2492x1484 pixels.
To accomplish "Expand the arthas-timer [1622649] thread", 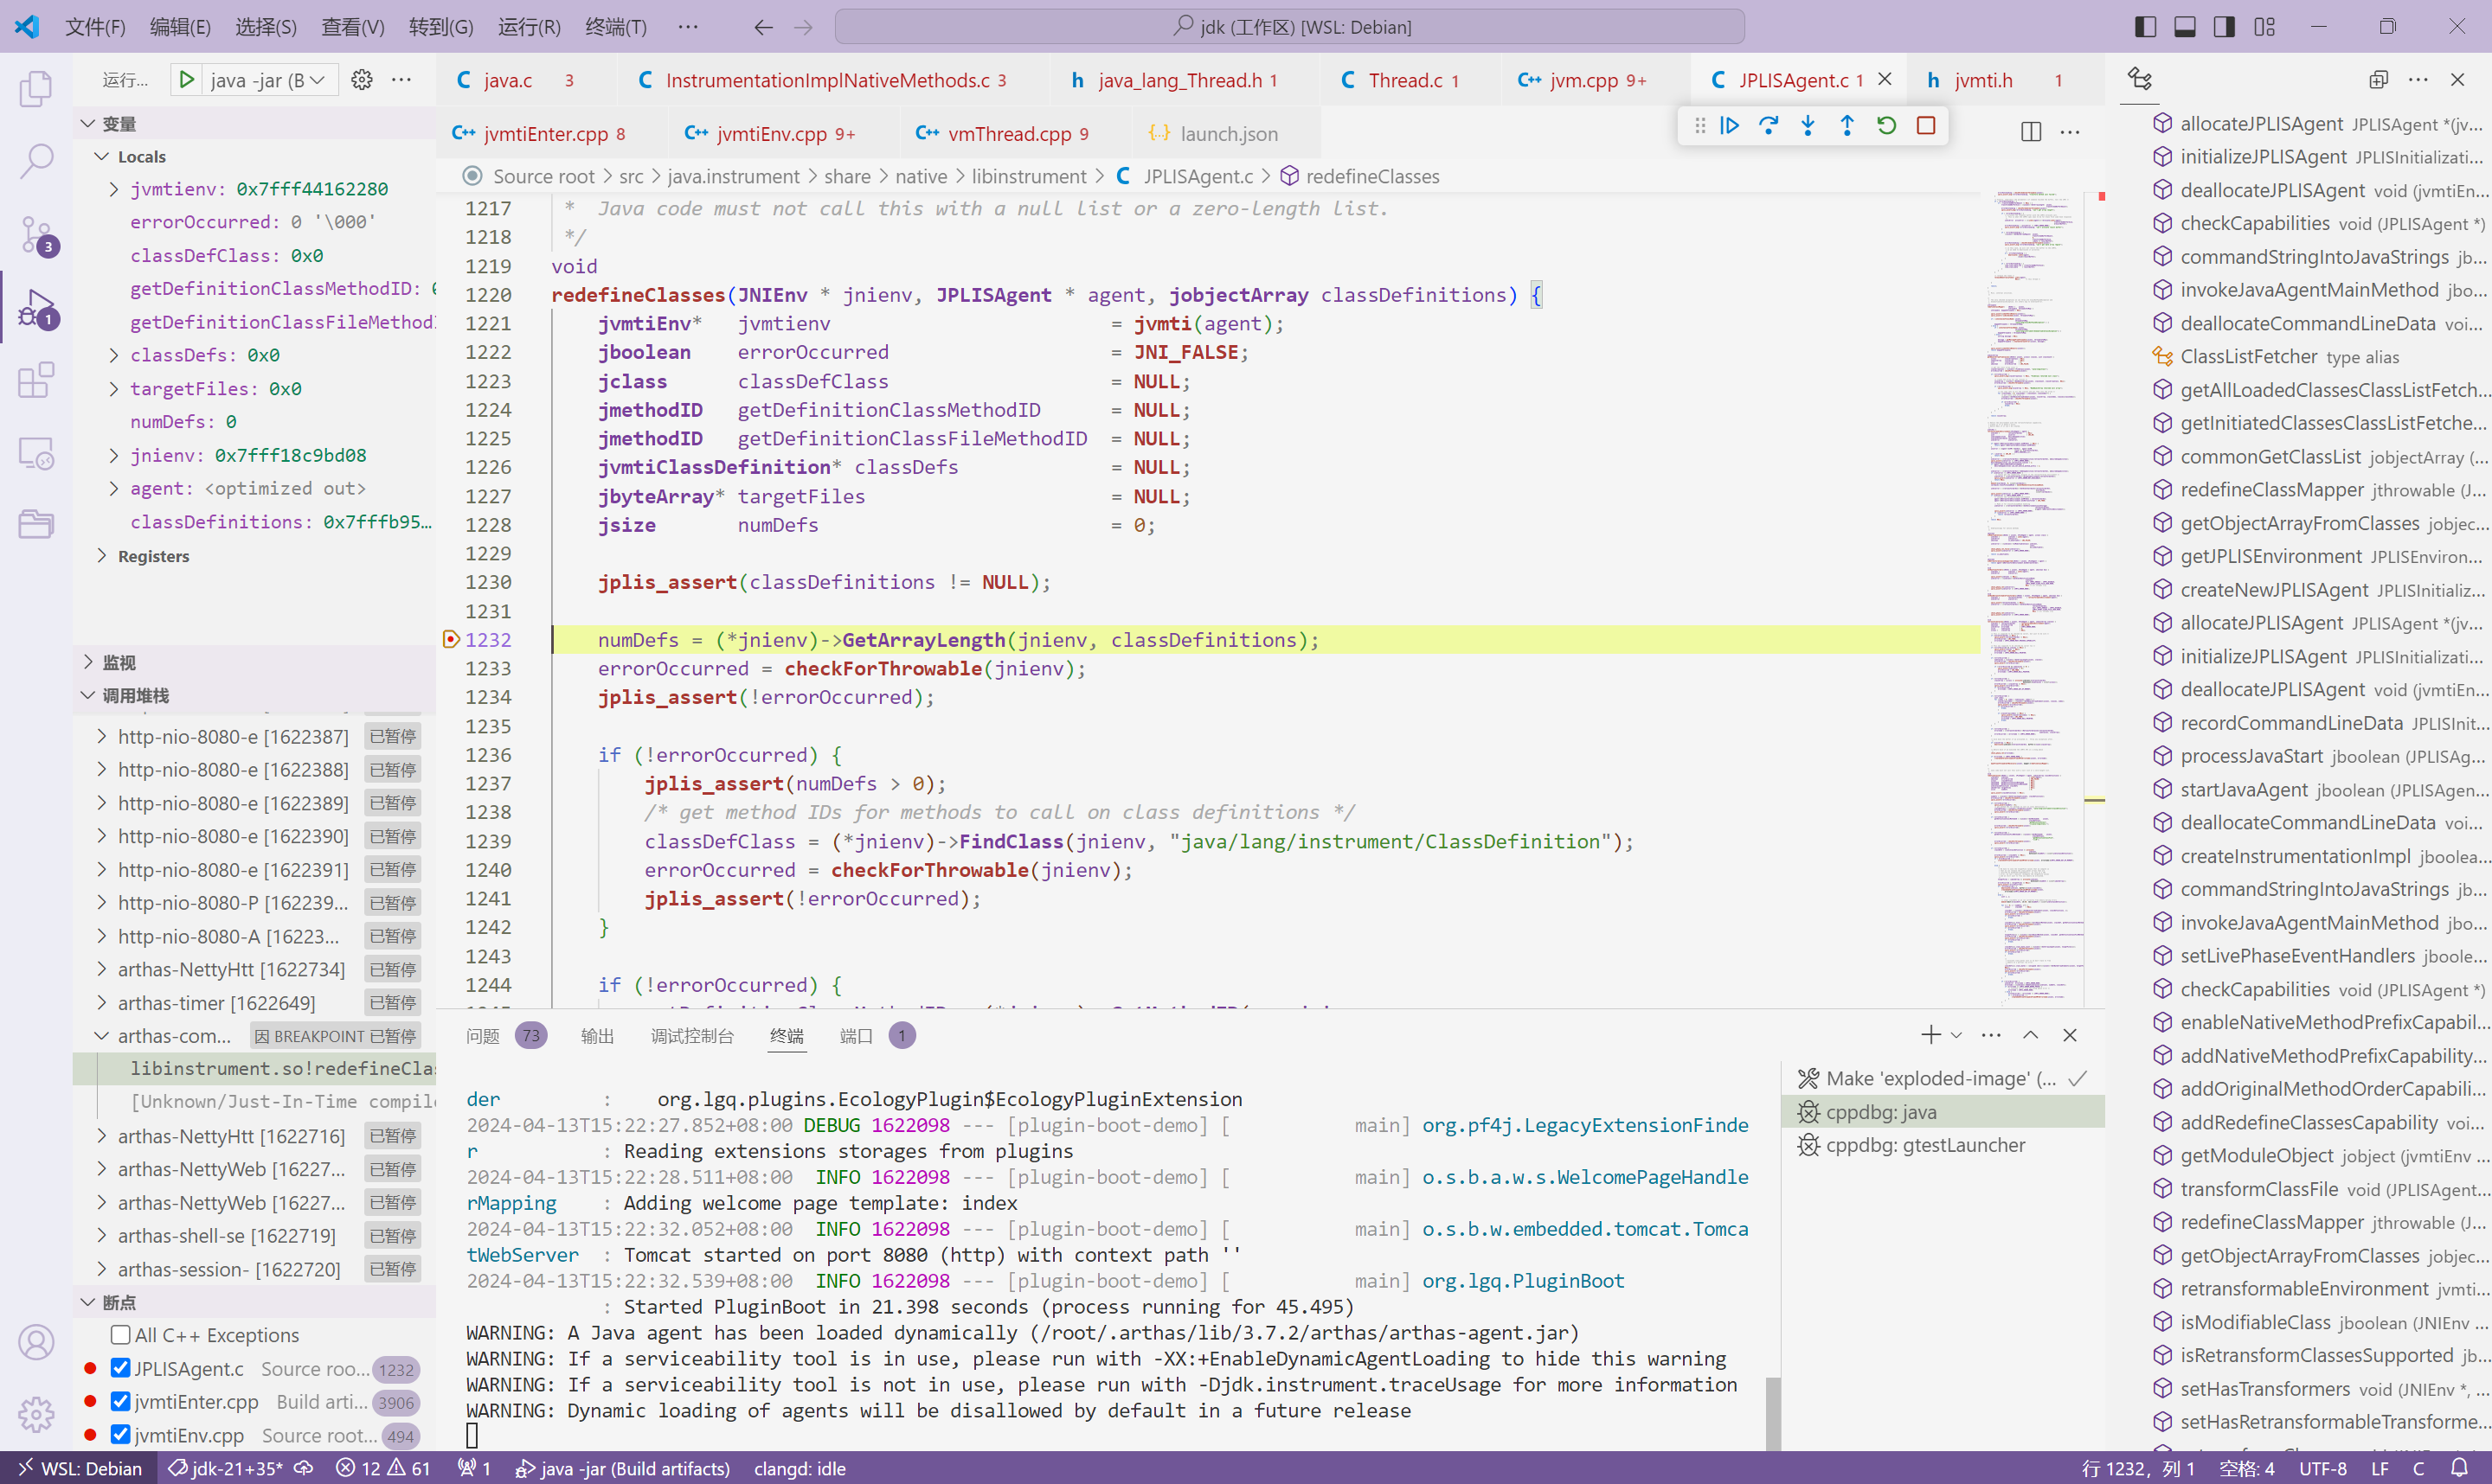I will pyautogui.click(x=101, y=1002).
